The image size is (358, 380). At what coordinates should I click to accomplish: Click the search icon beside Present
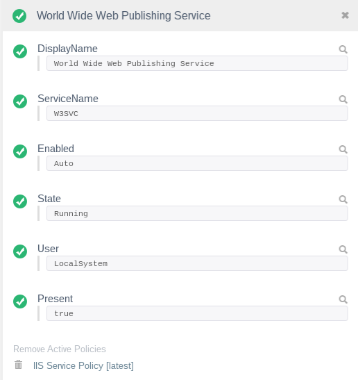click(343, 299)
